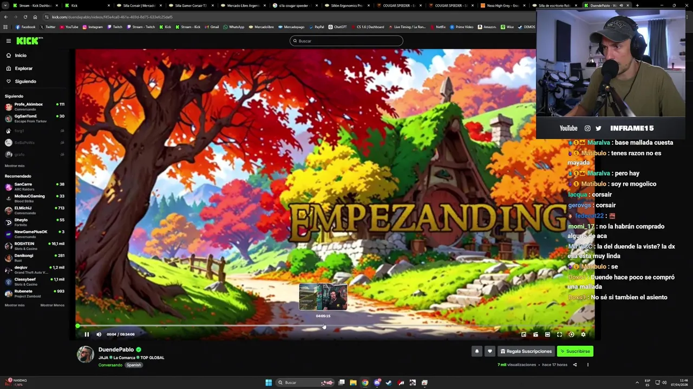Toggle follow heart button

tap(490, 351)
